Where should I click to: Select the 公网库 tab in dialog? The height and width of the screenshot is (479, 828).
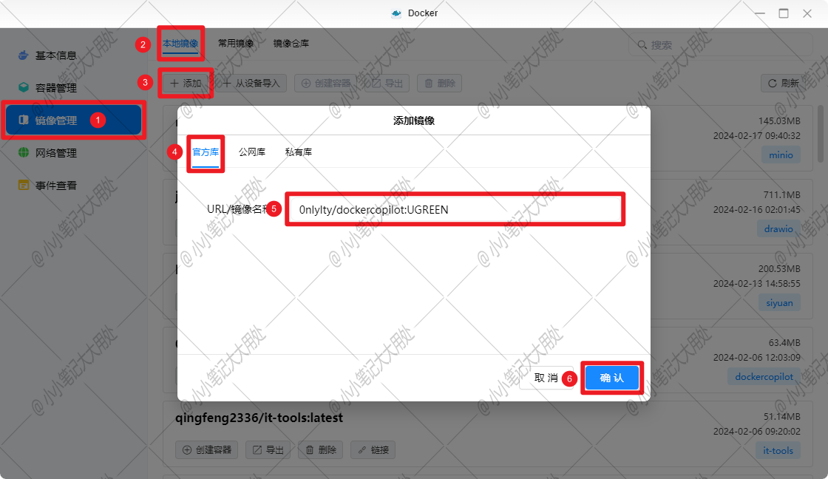coord(252,152)
